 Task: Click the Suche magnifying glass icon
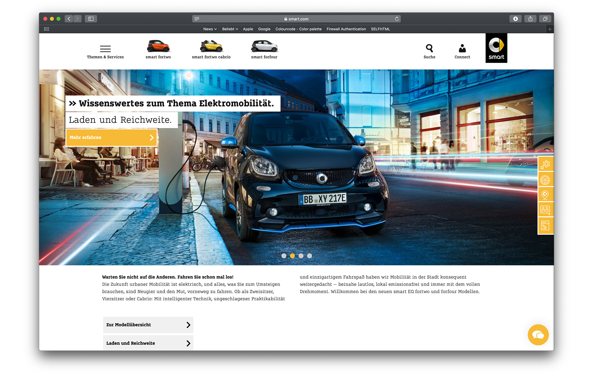(429, 48)
